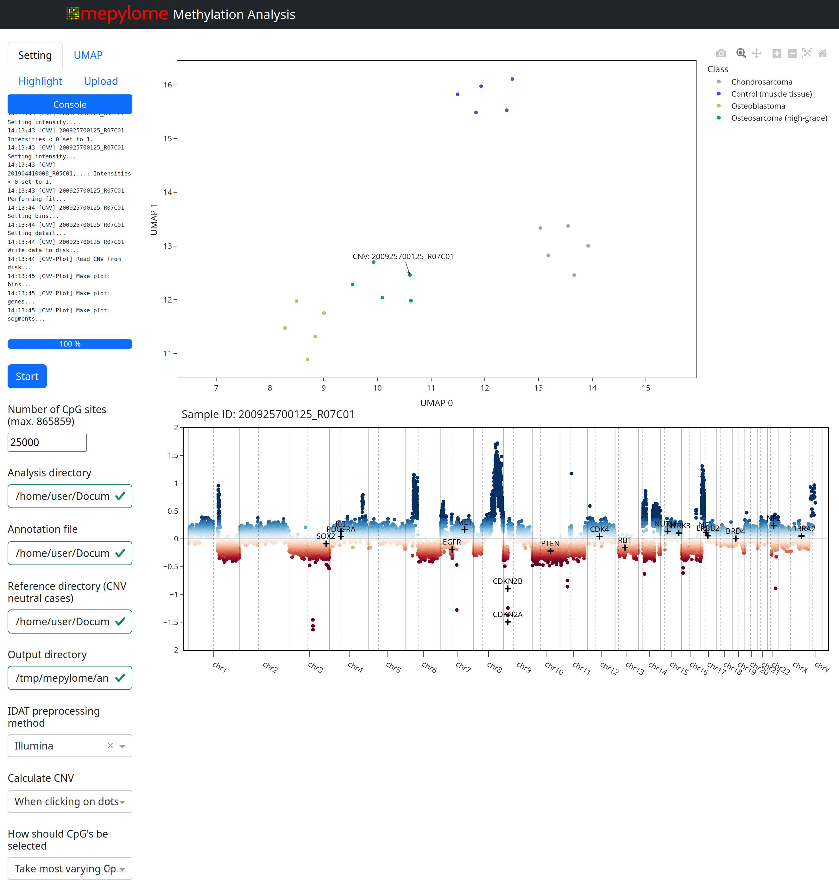Clear the Illumina preprocessing selection

click(110, 745)
